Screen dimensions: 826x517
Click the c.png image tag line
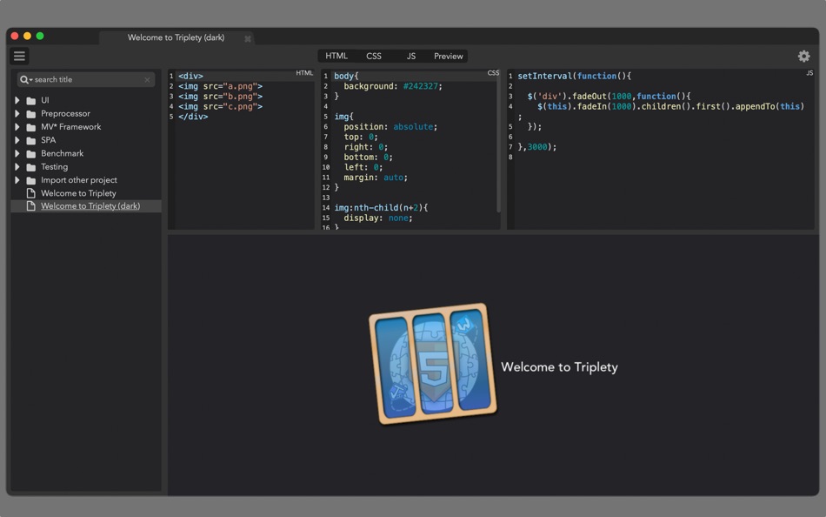[220, 106]
